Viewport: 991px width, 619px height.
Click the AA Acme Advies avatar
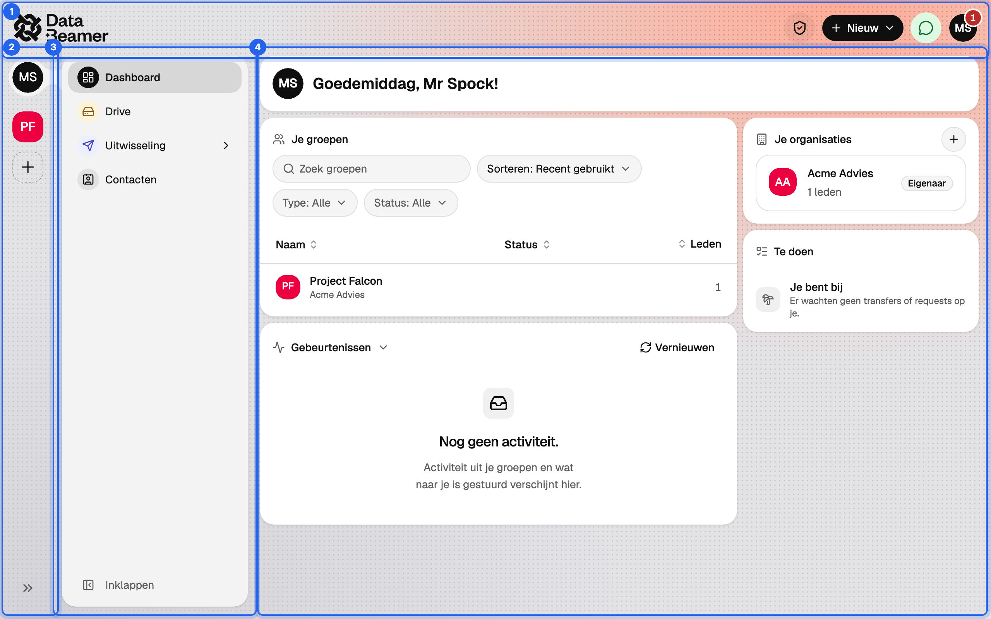[x=783, y=182]
